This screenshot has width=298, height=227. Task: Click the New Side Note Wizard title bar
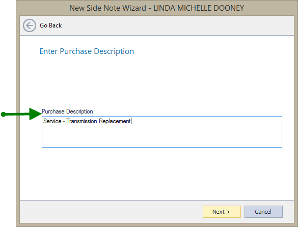click(x=157, y=8)
